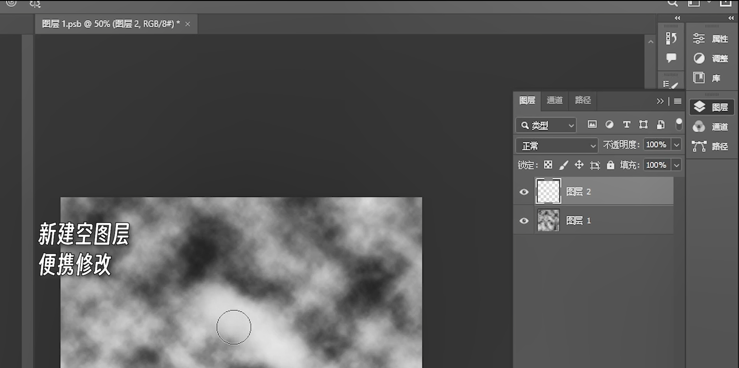Select the 图层 1 clouds thumbnail
The width and height of the screenshot is (739, 368).
click(x=548, y=220)
